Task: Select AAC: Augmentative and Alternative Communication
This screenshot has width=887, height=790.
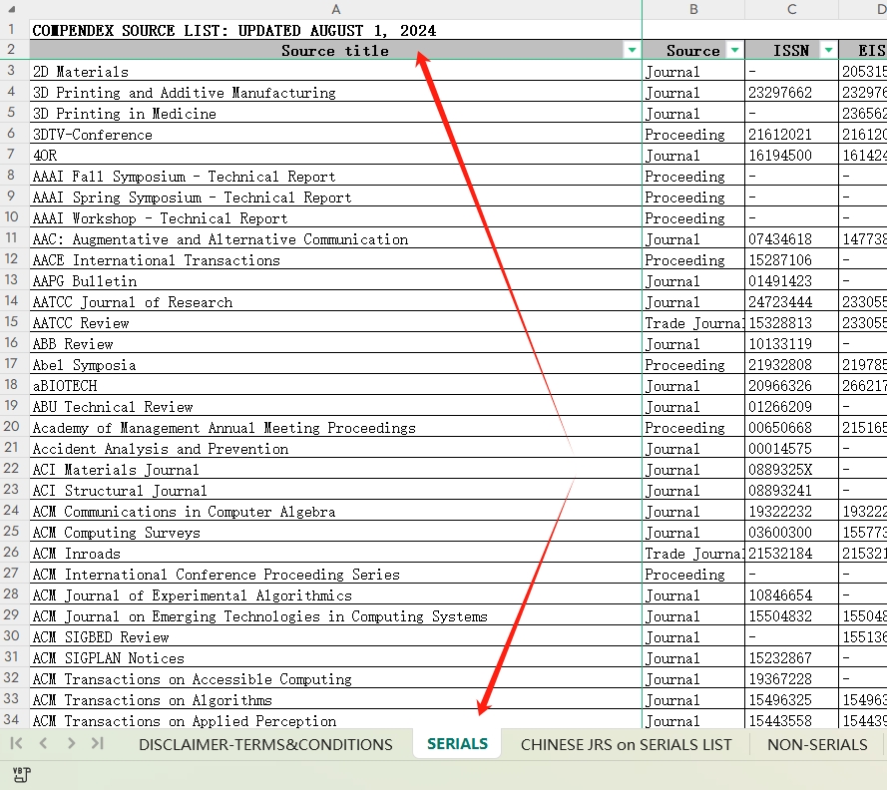Action: click(335, 238)
